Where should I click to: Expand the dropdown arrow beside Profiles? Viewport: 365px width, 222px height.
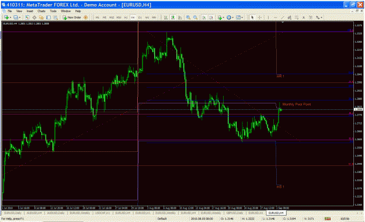pos(19,18)
